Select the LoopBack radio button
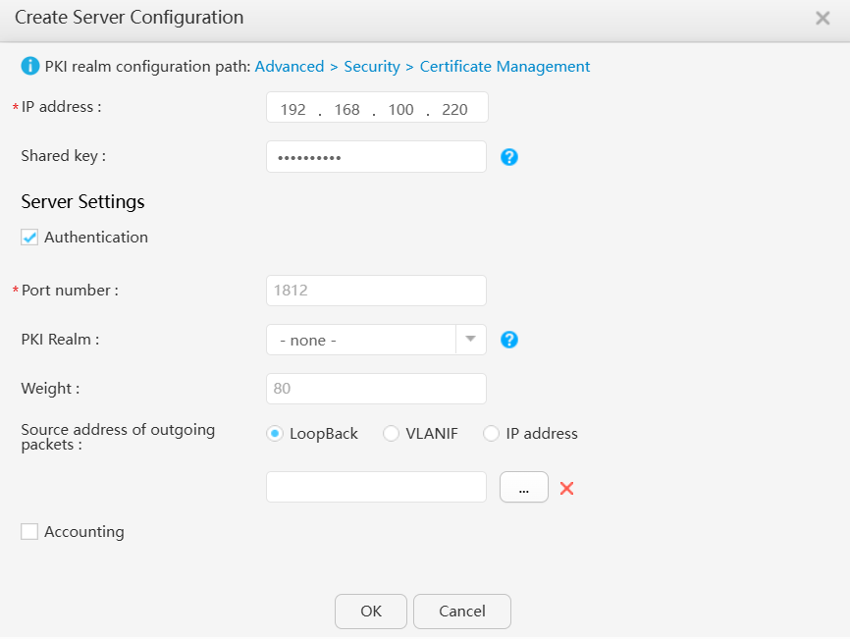850x639 pixels. pyautogui.click(x=275, y=434)
